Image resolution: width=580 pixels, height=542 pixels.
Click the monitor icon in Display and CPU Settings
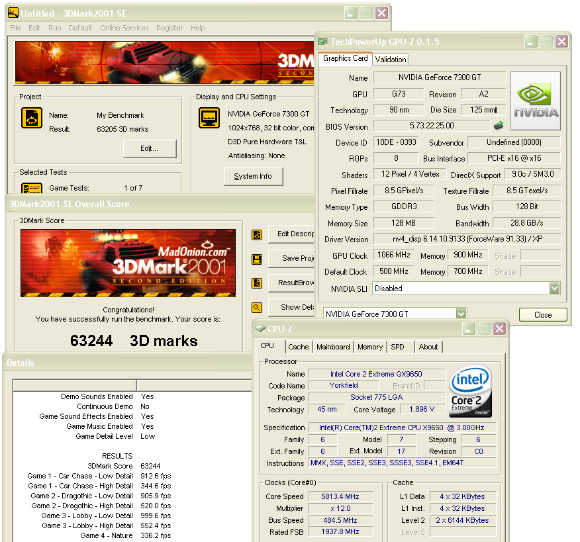(209, 118)
